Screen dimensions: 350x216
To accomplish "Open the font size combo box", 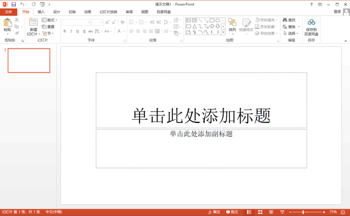I will click(97, 22).
